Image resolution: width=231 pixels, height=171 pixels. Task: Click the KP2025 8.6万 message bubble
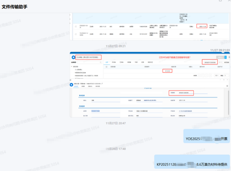192,164
